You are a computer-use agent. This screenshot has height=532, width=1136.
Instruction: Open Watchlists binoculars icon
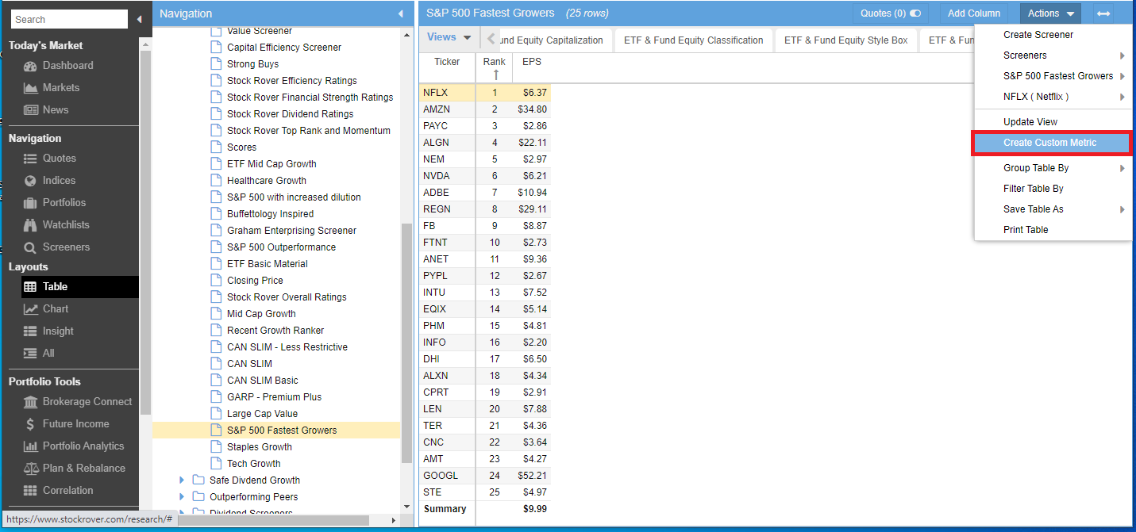(x=30, y=225)
